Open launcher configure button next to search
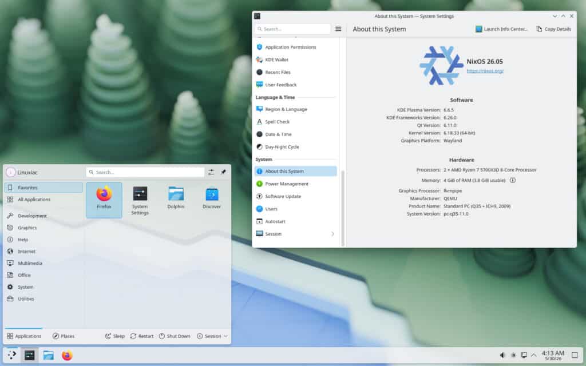586x366 pixels. click(x=211, y=172)
